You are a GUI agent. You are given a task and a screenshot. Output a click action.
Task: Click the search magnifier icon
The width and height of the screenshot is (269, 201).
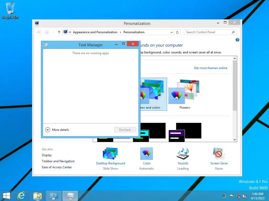(233, 32)
